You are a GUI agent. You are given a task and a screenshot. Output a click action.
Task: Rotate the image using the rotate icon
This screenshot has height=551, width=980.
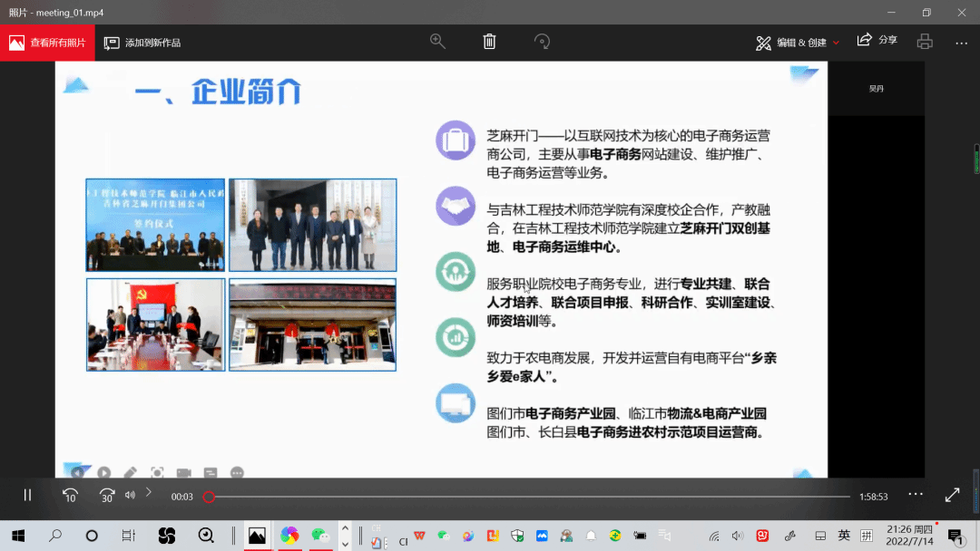(542, 42)
